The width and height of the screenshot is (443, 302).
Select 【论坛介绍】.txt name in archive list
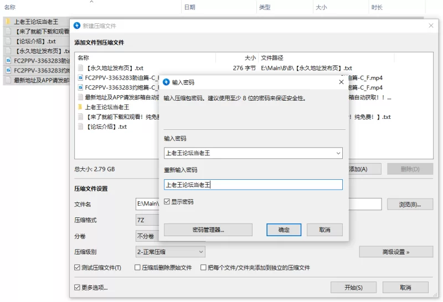pos(106,127)
